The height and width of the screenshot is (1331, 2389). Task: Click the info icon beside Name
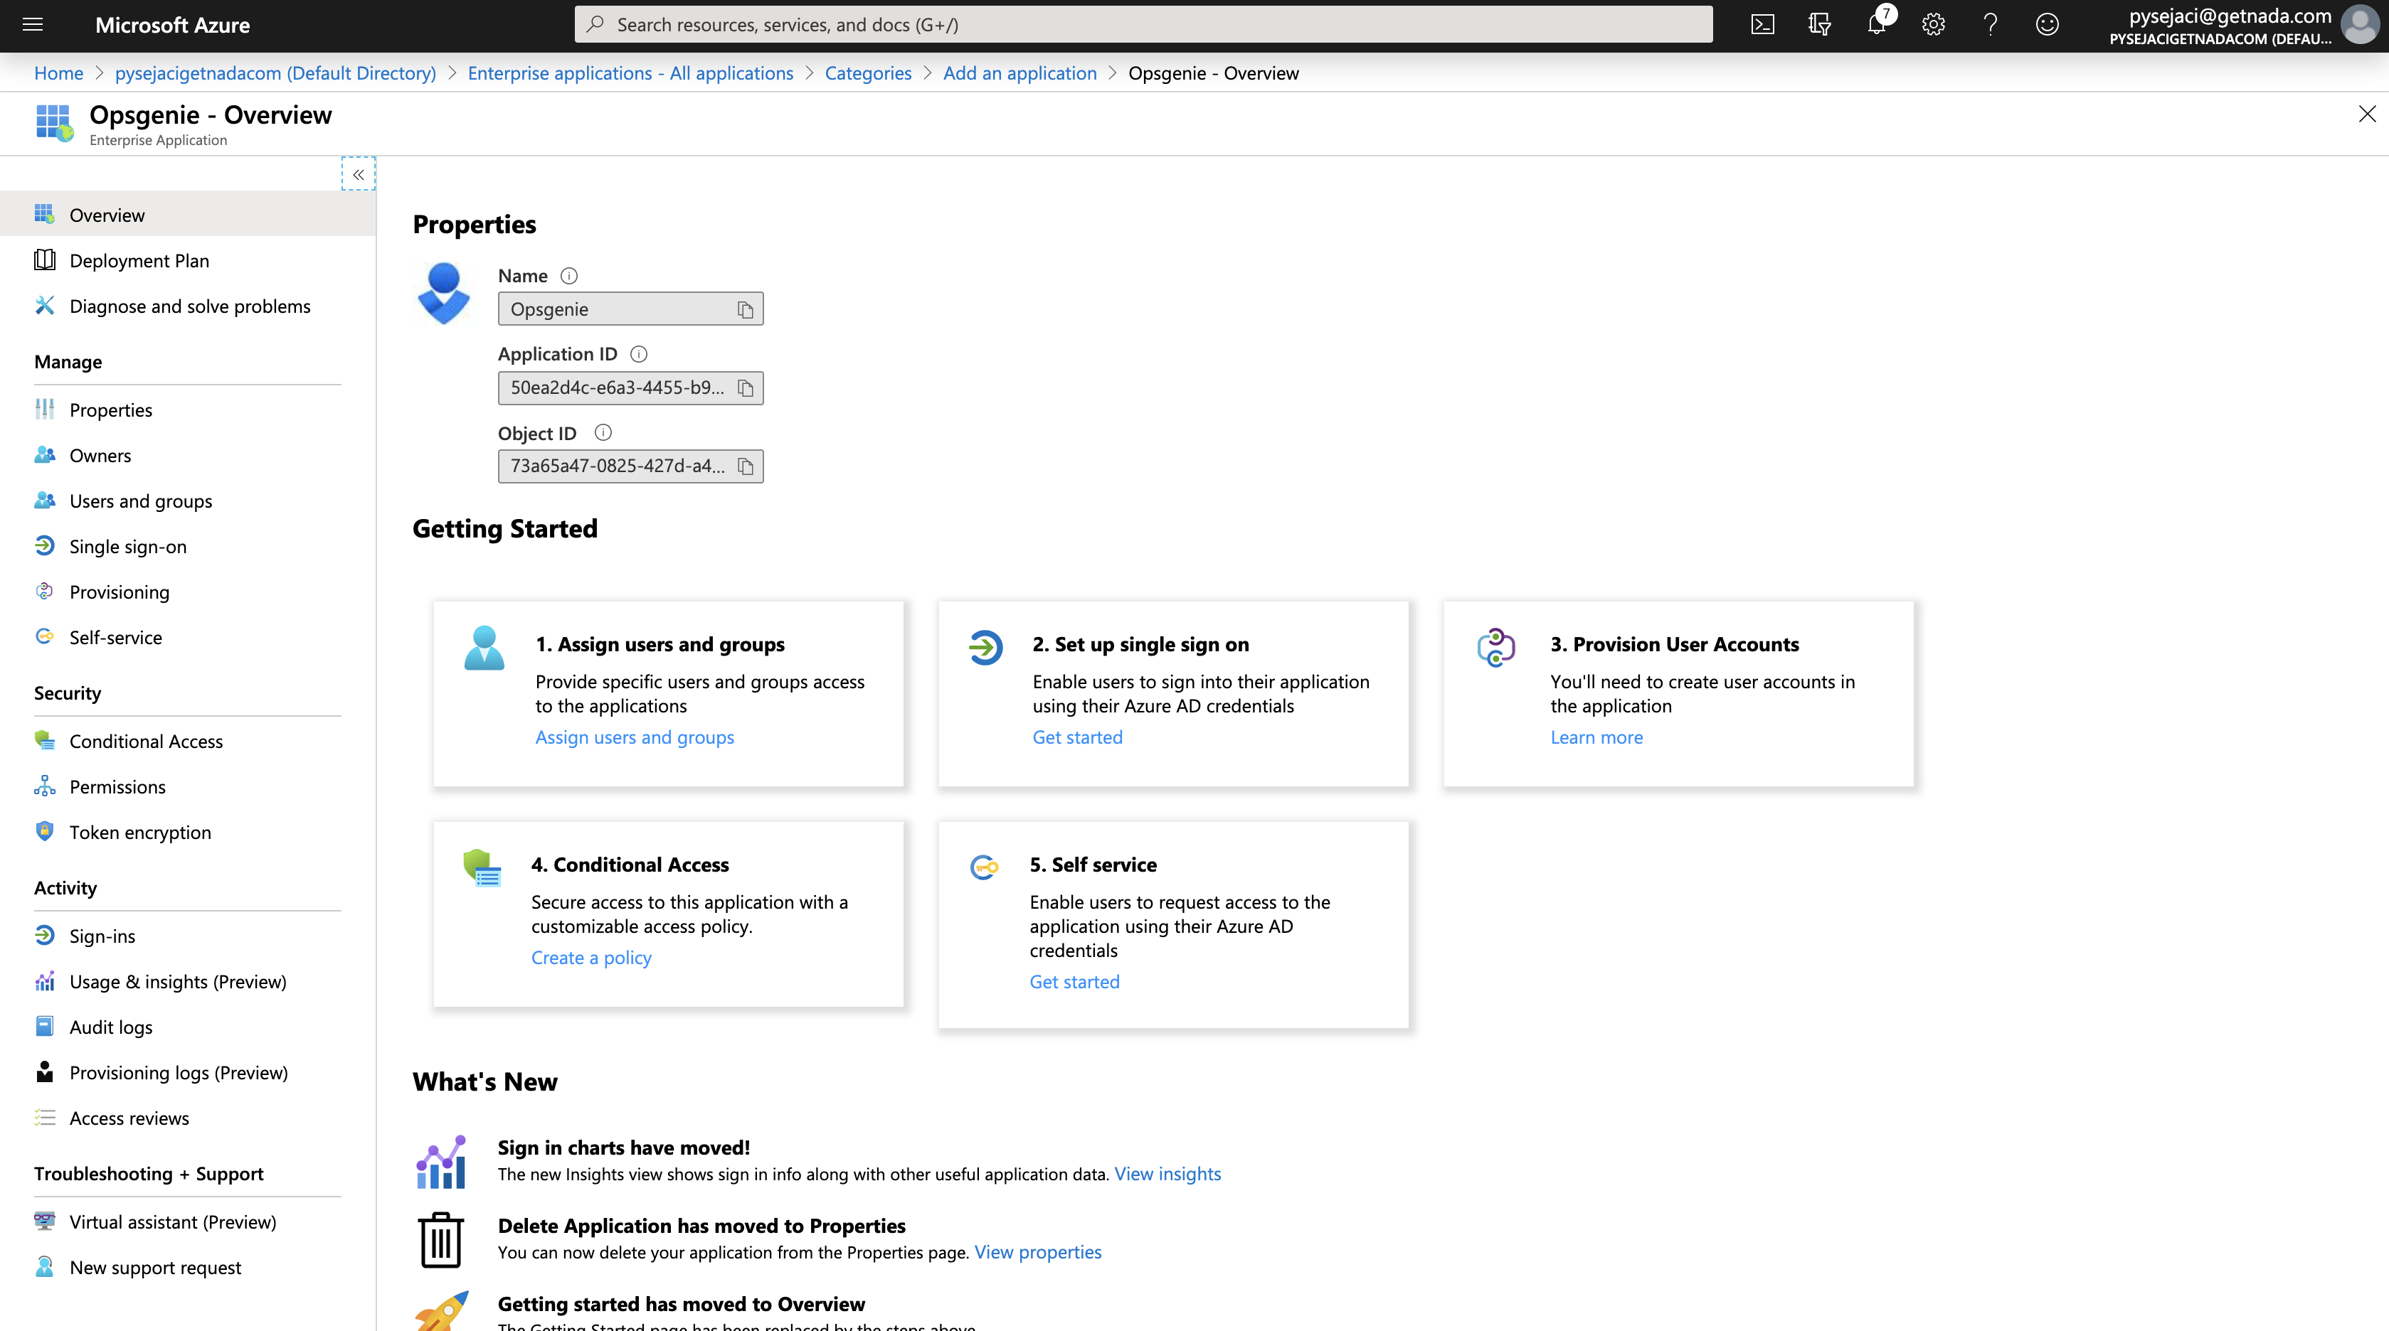tap(569, 276)
